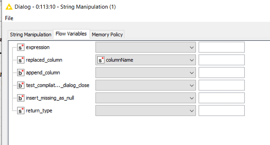The image size is (270, 145).
Task: Click string icon inside columnName dropdown
Action: tap(101, 60)
